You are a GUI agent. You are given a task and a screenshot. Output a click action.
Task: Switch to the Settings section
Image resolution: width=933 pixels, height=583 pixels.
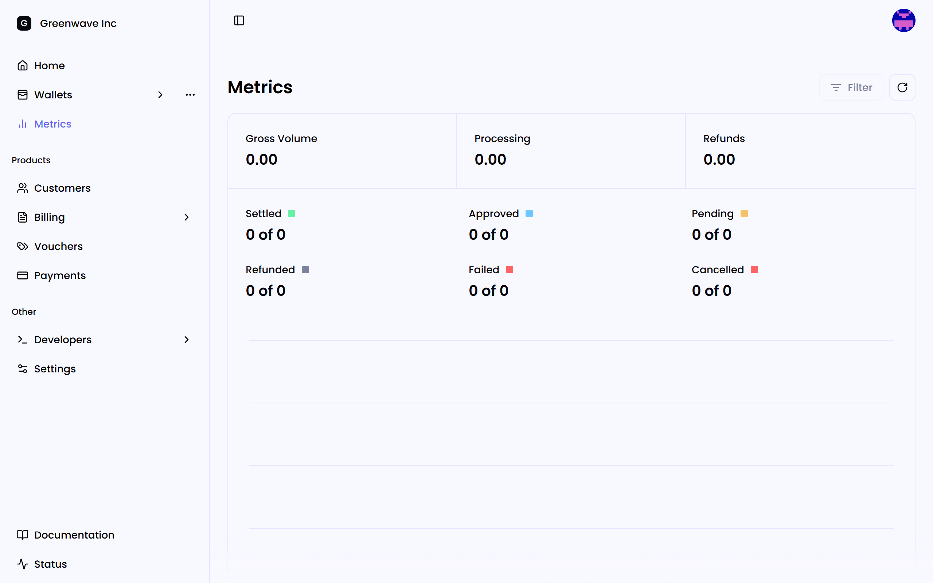coord(55,369)
